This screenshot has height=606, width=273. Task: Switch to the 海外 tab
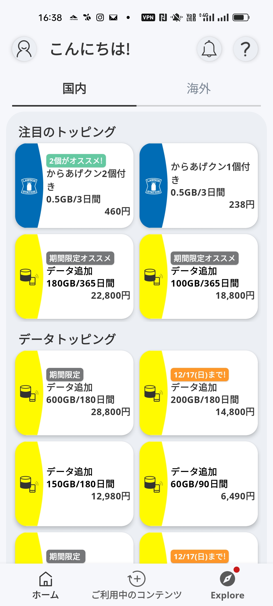click(x=199, y=89)
